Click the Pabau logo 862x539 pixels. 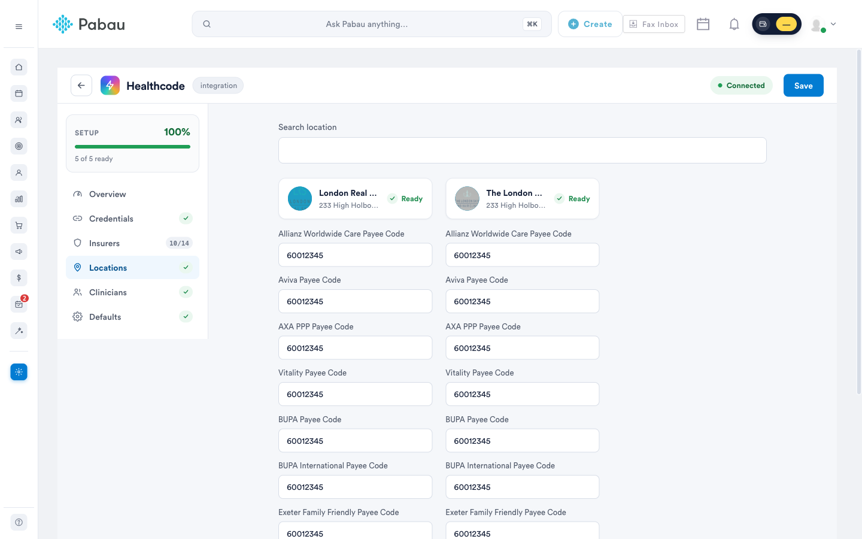[89, 24]
